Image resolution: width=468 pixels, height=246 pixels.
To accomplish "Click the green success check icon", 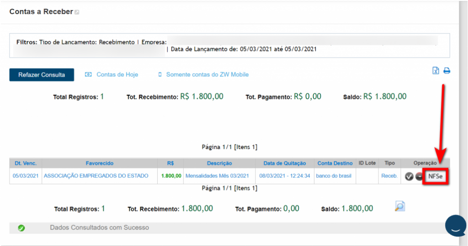I will [x=21, y=228].
